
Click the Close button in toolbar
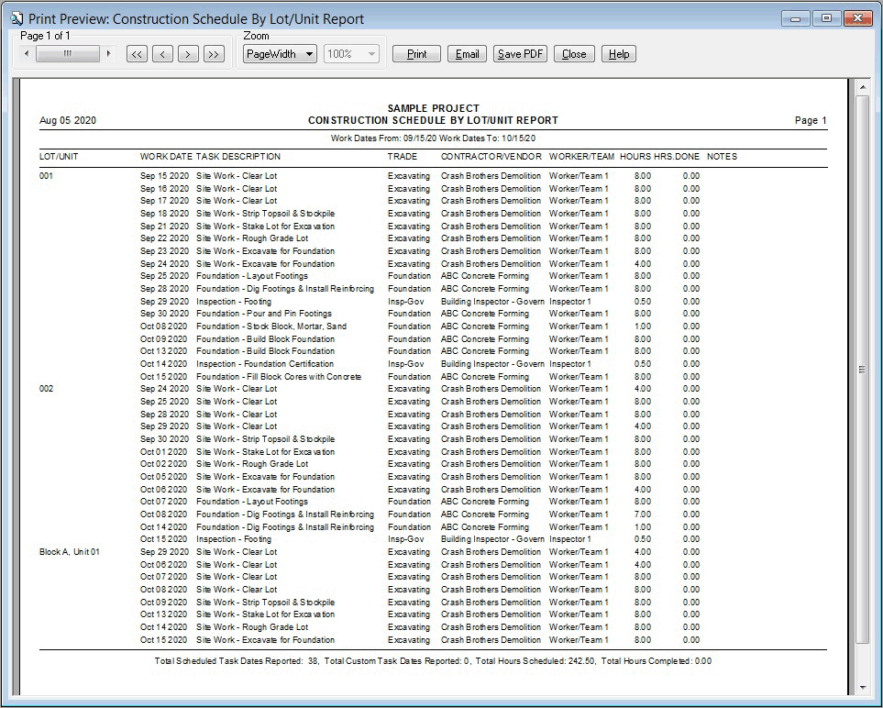click(574, 54)
